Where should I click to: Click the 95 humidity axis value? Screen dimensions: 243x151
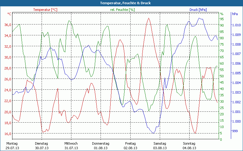click(222, 19)
